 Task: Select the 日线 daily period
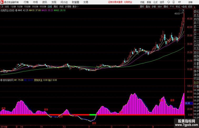point(50,7)
